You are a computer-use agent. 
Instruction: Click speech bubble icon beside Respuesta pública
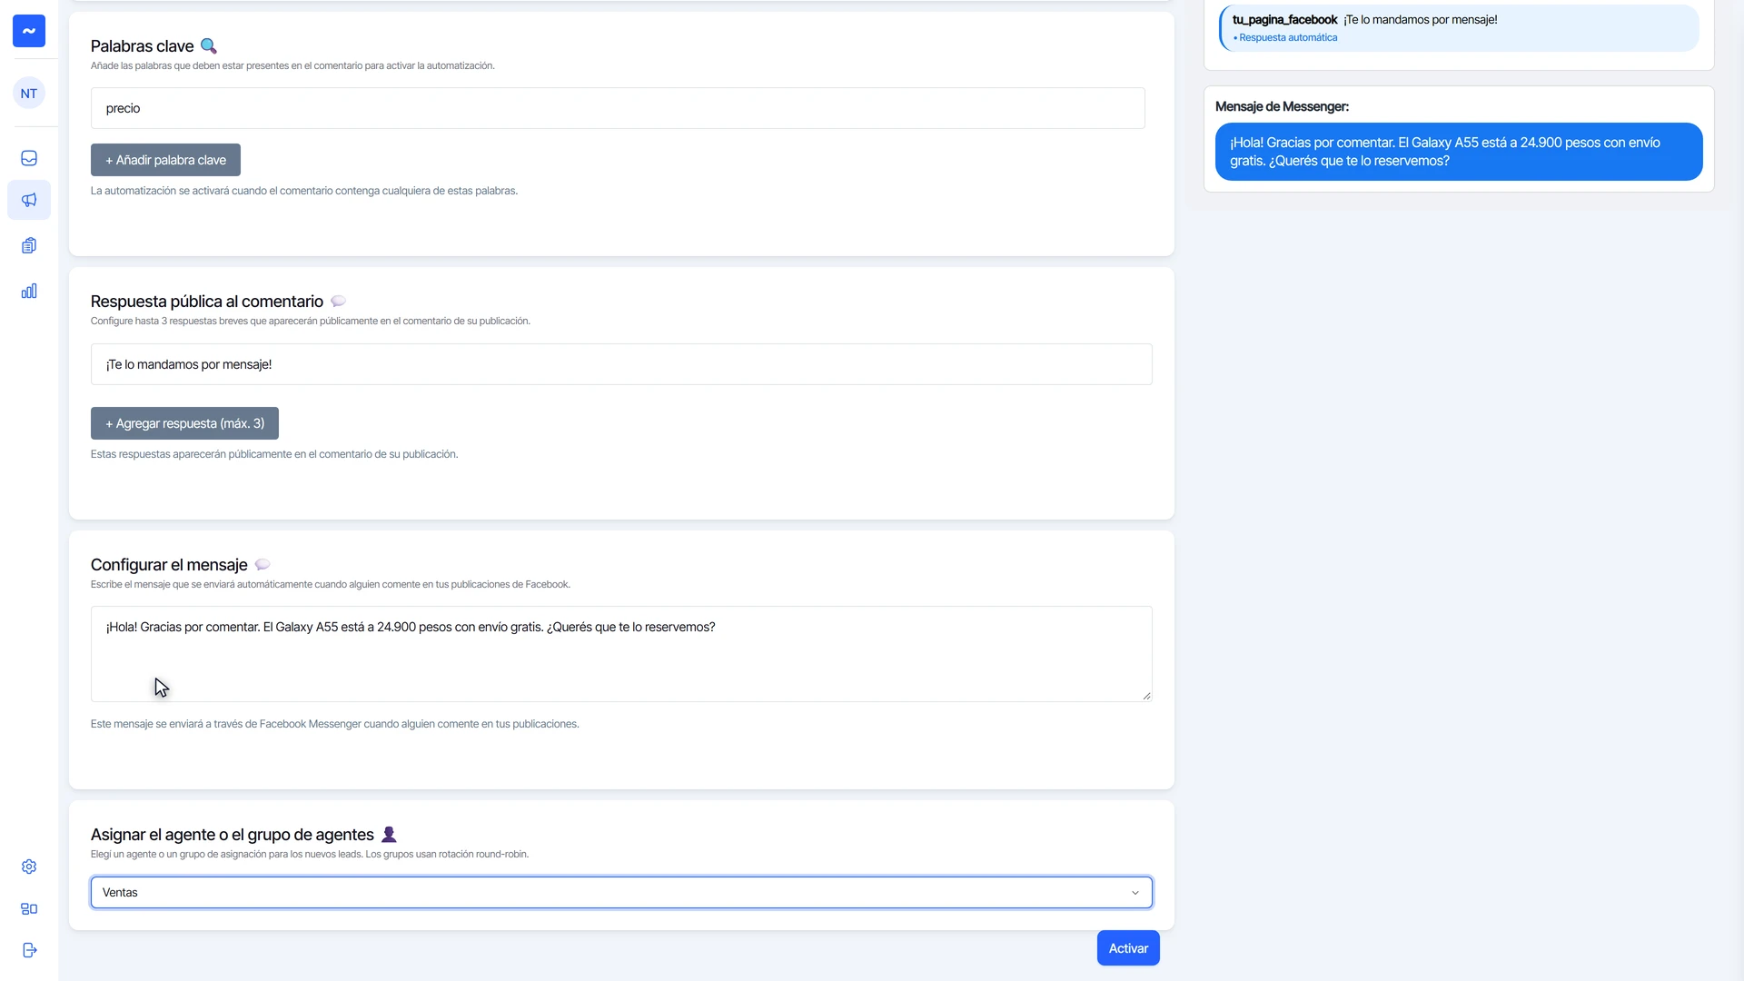[338, 302]
